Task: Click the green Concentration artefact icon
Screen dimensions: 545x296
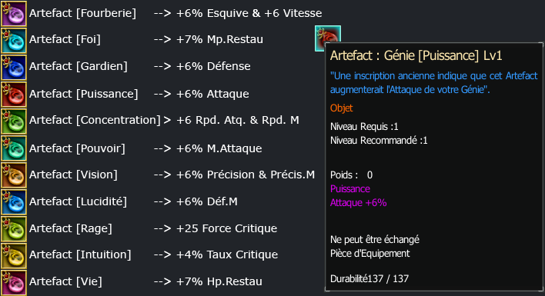Action: pyautogui.click(x=14, y=121)
